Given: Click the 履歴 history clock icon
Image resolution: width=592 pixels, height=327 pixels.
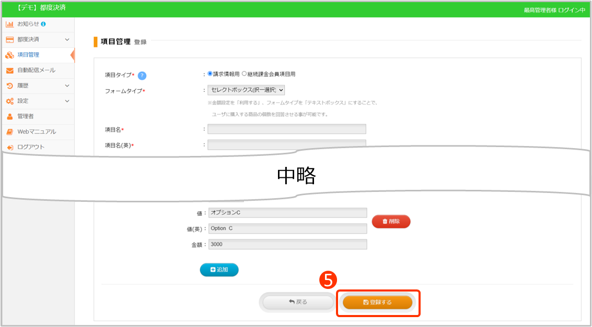Looking at the screenshot, I should coord(9,86).
